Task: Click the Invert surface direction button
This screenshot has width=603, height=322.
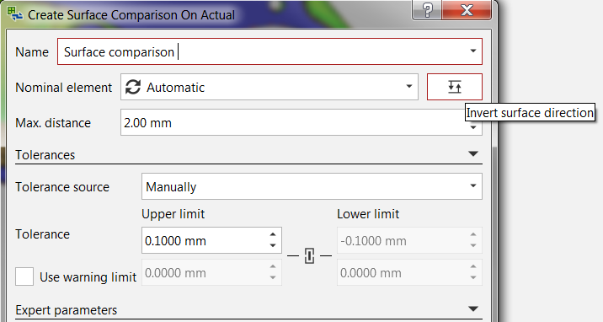Action: pos(454,87)
